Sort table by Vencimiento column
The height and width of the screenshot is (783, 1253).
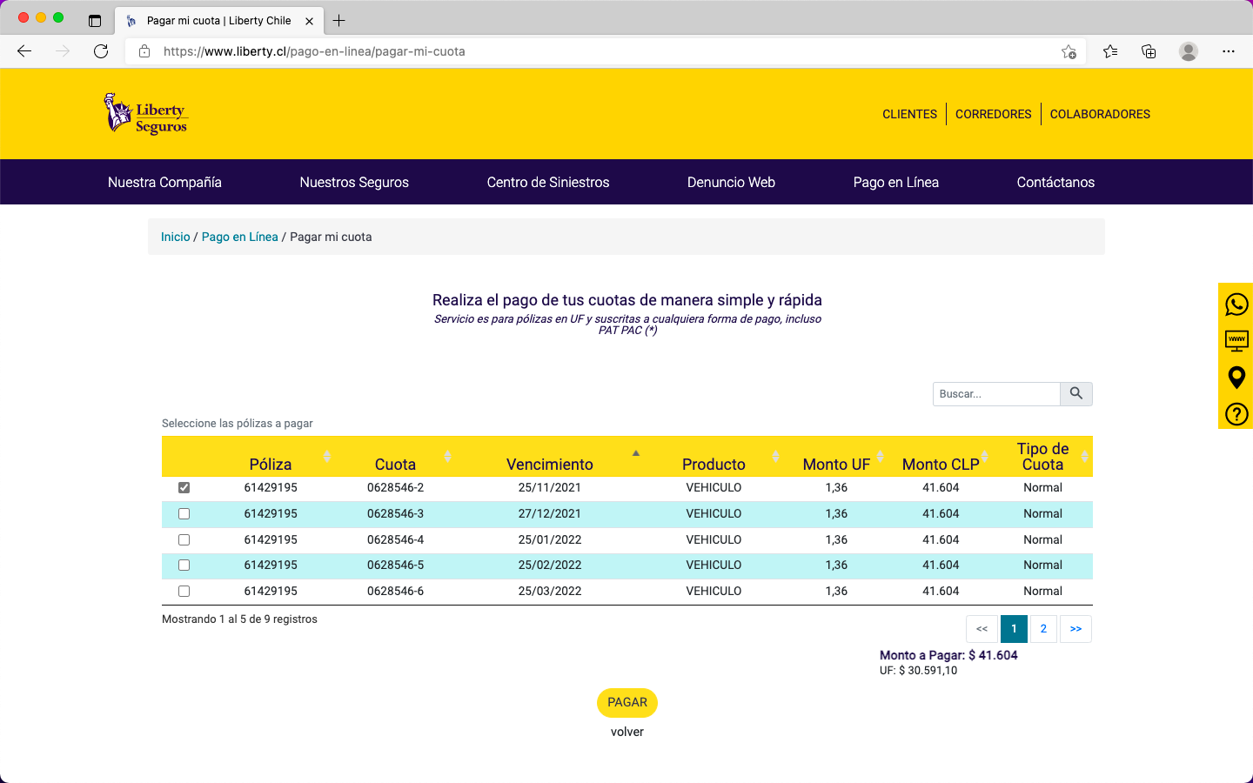(550, 464)
